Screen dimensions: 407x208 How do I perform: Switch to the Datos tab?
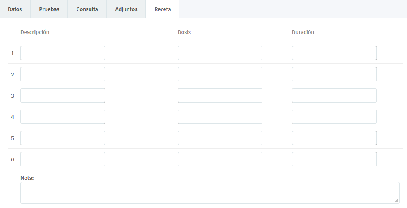click(x=15, y=9)
